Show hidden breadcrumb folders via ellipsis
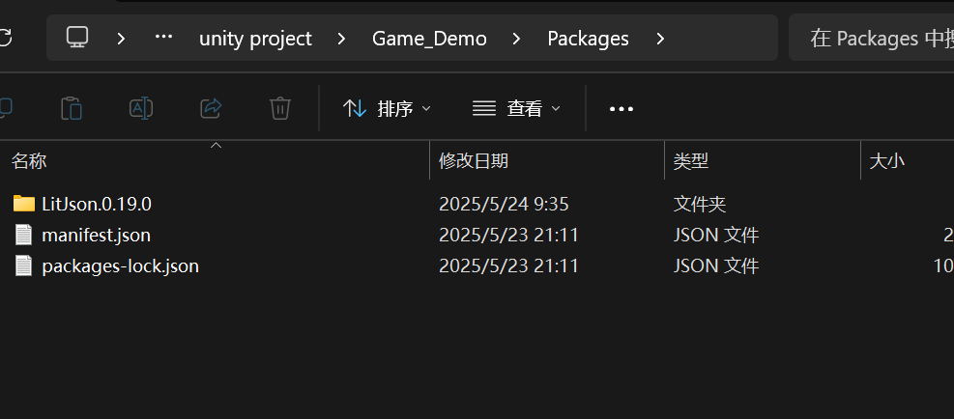Screen dimensions: 954x419 [163, 37]
